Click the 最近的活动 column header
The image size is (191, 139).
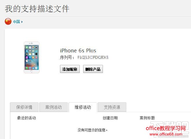click(x=27, y=118)
